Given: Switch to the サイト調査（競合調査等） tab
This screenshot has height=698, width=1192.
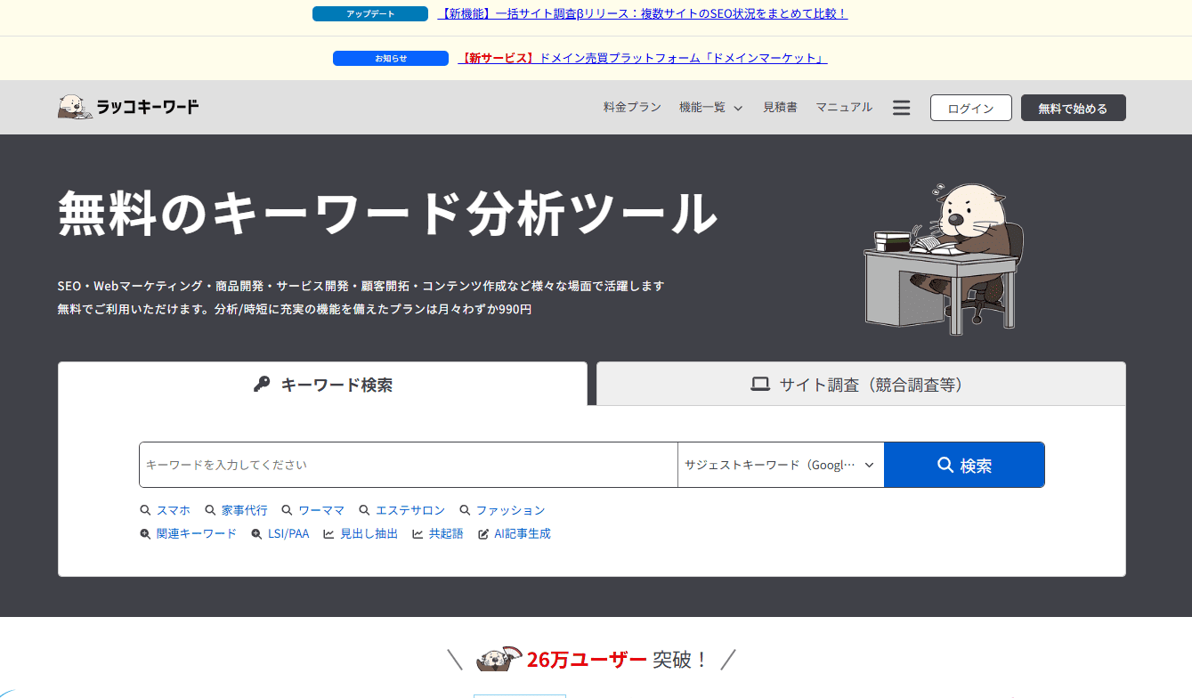Looking at the screenshot, I should pyautogui.click(x=861, y=385).
